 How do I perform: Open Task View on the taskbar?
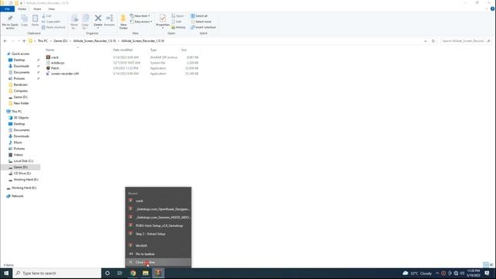pos(119,273)
